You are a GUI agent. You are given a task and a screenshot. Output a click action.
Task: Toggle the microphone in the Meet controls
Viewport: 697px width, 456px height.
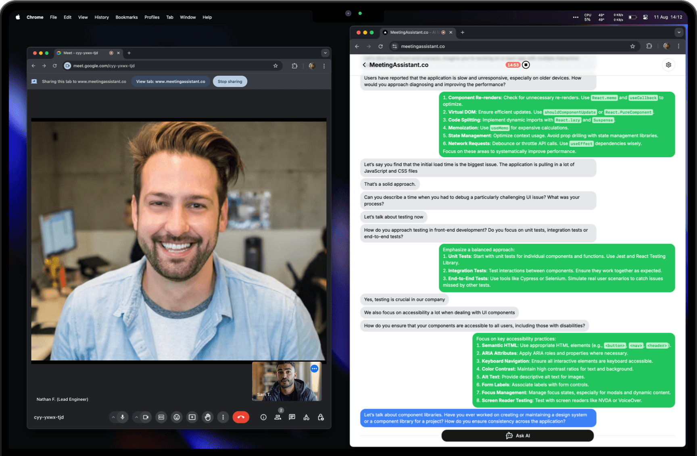click(x=123, y=417)
